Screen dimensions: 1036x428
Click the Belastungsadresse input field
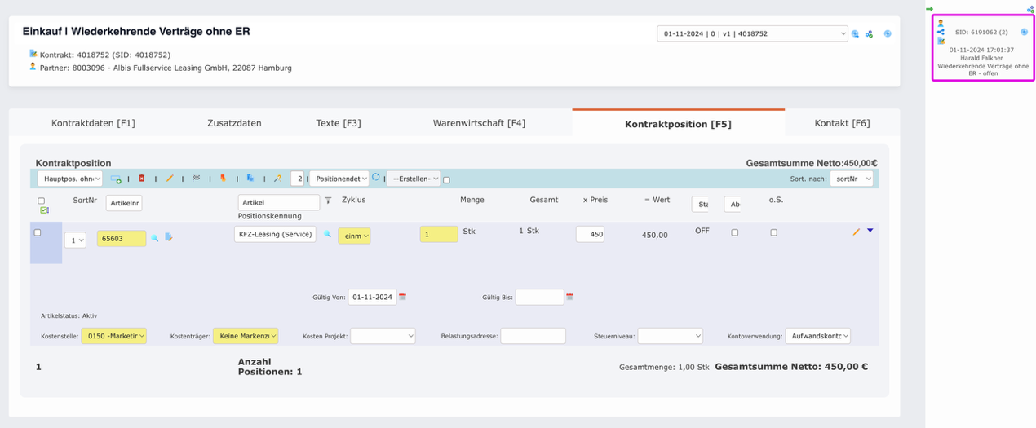[x=533, y=336]
